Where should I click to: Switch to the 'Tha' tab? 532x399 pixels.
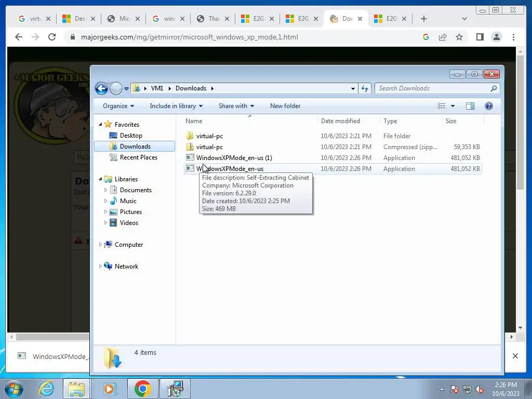[212, 19]
